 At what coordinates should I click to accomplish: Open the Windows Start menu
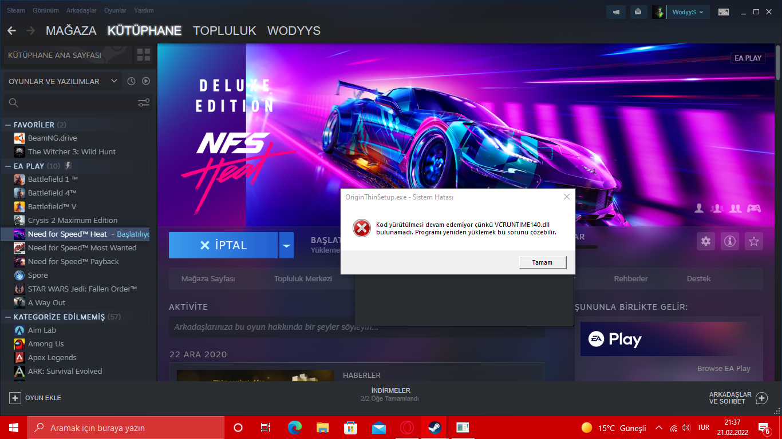tap(14, 428)
